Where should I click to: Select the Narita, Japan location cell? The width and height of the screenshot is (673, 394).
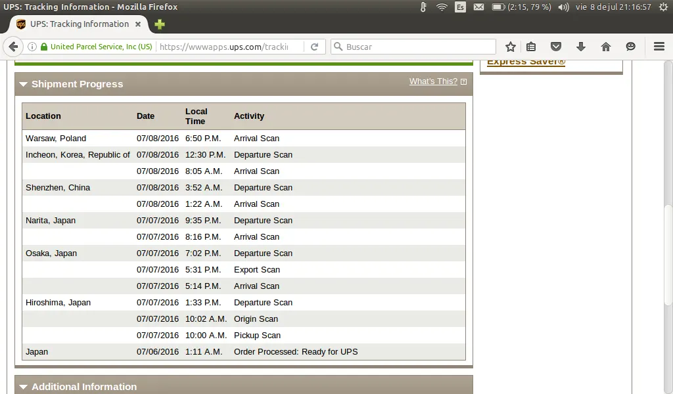[51, 221]
